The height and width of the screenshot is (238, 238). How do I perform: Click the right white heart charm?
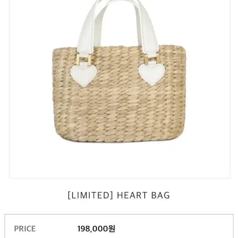[152, 74]
